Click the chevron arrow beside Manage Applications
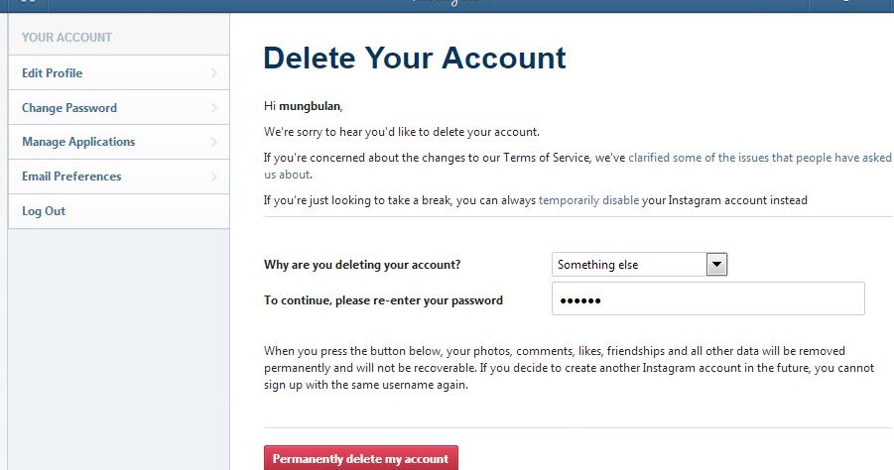This screenshot has width=894, height=470. pyautogui.click(x=214, y=142)
